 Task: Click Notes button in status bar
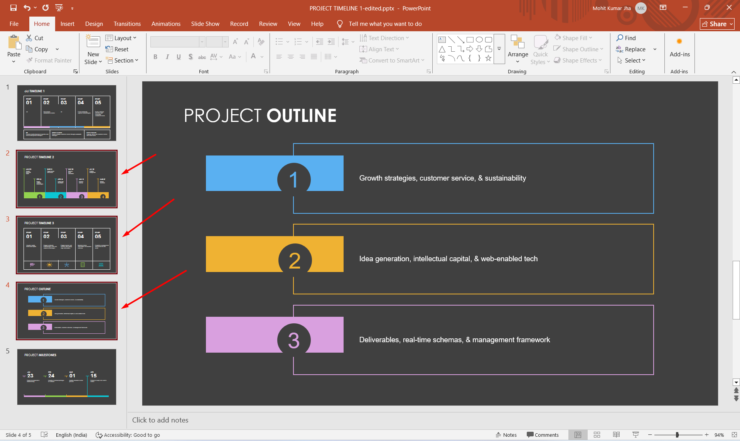coord(506,435)
